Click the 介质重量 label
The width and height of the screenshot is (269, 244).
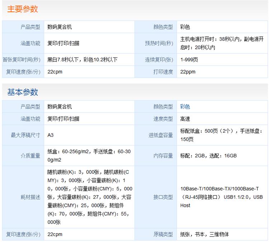(30, 156)
